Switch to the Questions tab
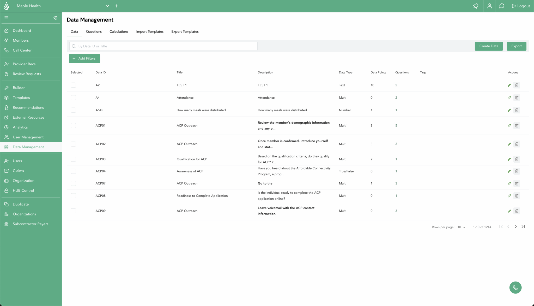The image size is (534, 306). tap(94, 31)
